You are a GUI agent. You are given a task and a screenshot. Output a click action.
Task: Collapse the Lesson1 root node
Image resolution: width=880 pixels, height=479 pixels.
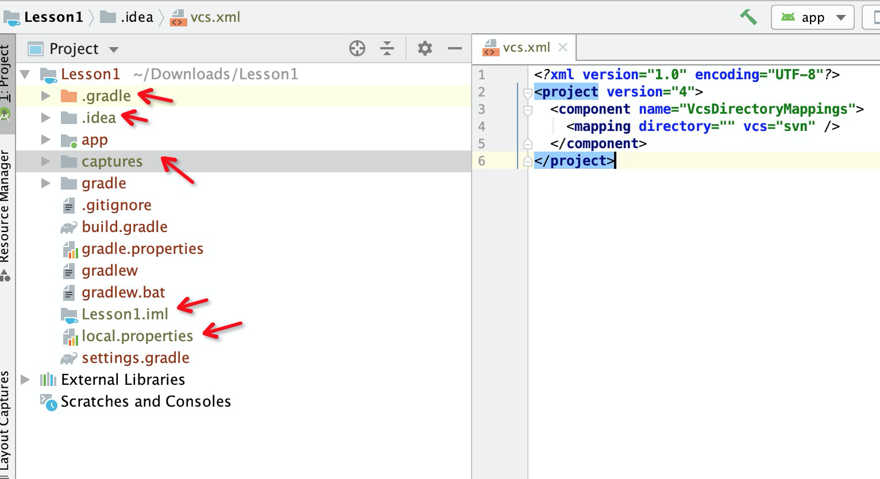[24, 74]
